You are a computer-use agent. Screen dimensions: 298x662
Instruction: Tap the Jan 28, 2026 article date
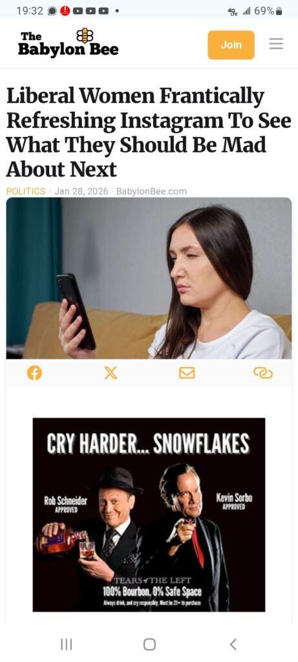(81, 191)
